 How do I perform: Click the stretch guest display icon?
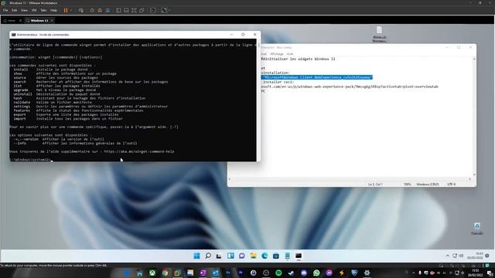pyautogui.click(x=164, y=10)
